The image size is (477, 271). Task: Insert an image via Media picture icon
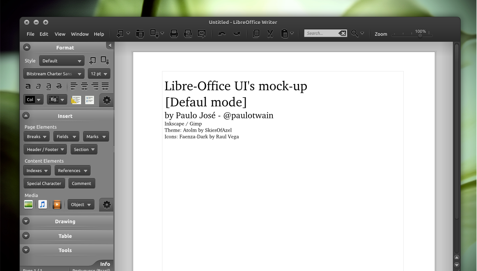(x=28, y=204)
